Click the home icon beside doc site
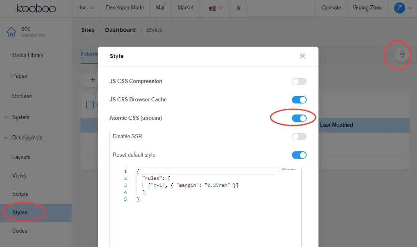Screen dimensions: 417x247 click(11, 32)
